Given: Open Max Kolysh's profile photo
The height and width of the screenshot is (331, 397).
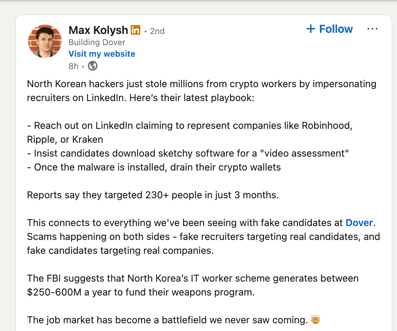Looking at the screenshot, I should pyautogui.click(x=45, y=42).
